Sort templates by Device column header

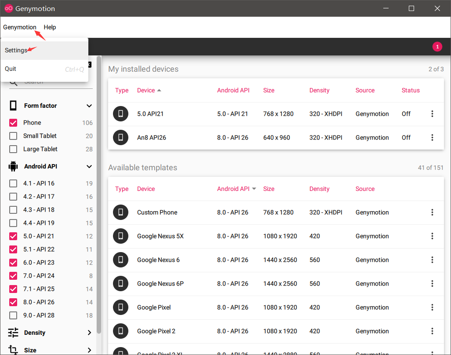tap(146, 189)
